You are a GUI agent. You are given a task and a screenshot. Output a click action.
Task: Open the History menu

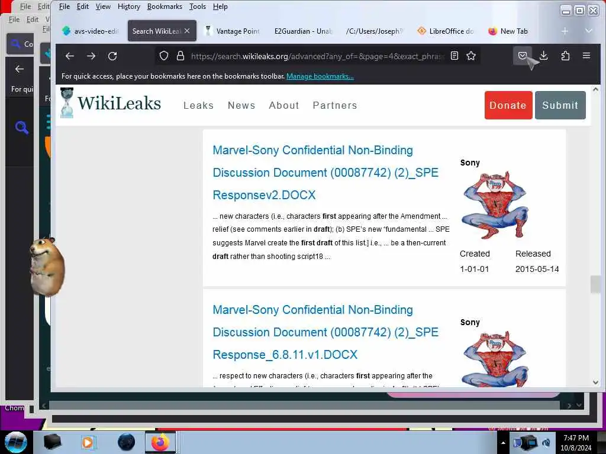pos(128,7)
